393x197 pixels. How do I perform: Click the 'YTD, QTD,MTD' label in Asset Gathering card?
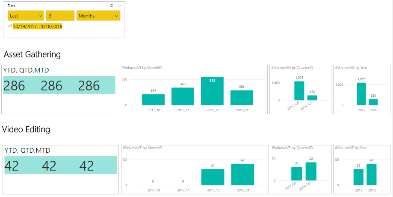[x=26, y=70]
